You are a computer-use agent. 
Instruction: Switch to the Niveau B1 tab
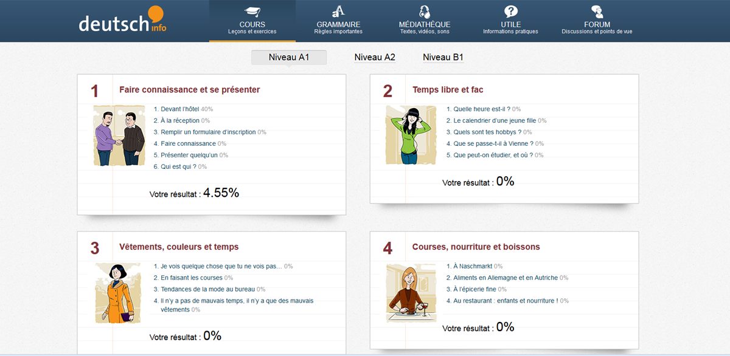[443, 58]
